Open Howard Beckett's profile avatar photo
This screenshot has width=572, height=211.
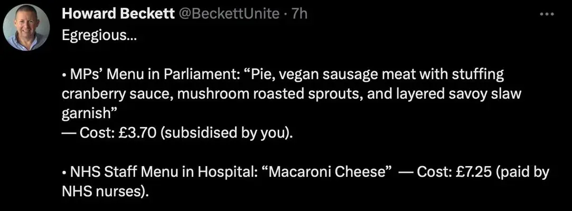point(26,27)
